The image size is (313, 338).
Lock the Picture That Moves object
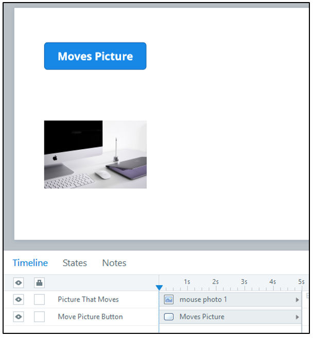[x=39, y=299]
